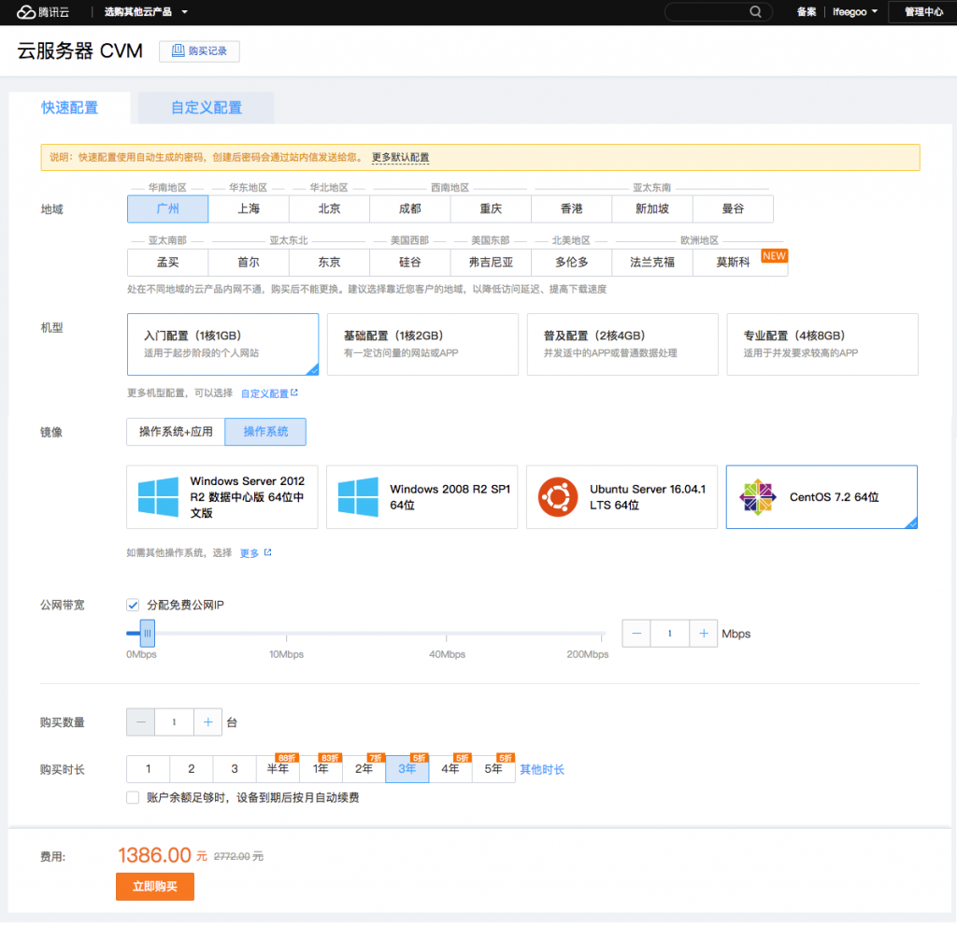Choose 基础配置 (1核2GB) machine type
The width and height of the screenshot is (957, 943).
pyautogui.click(x=423, y=344)
